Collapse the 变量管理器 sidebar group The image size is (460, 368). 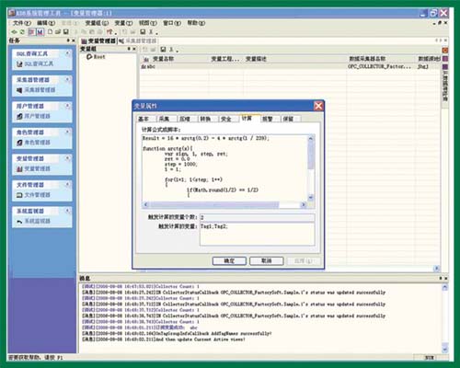pos(68,158)
